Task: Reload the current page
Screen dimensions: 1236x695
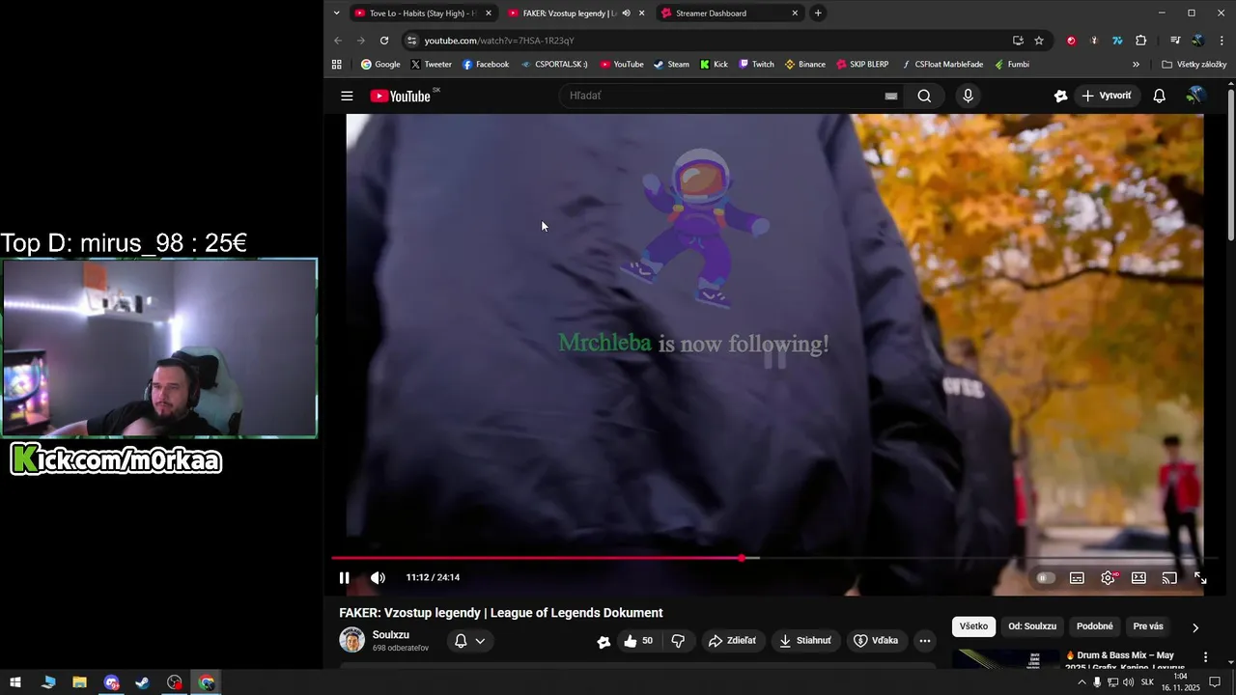Action: 384,41
